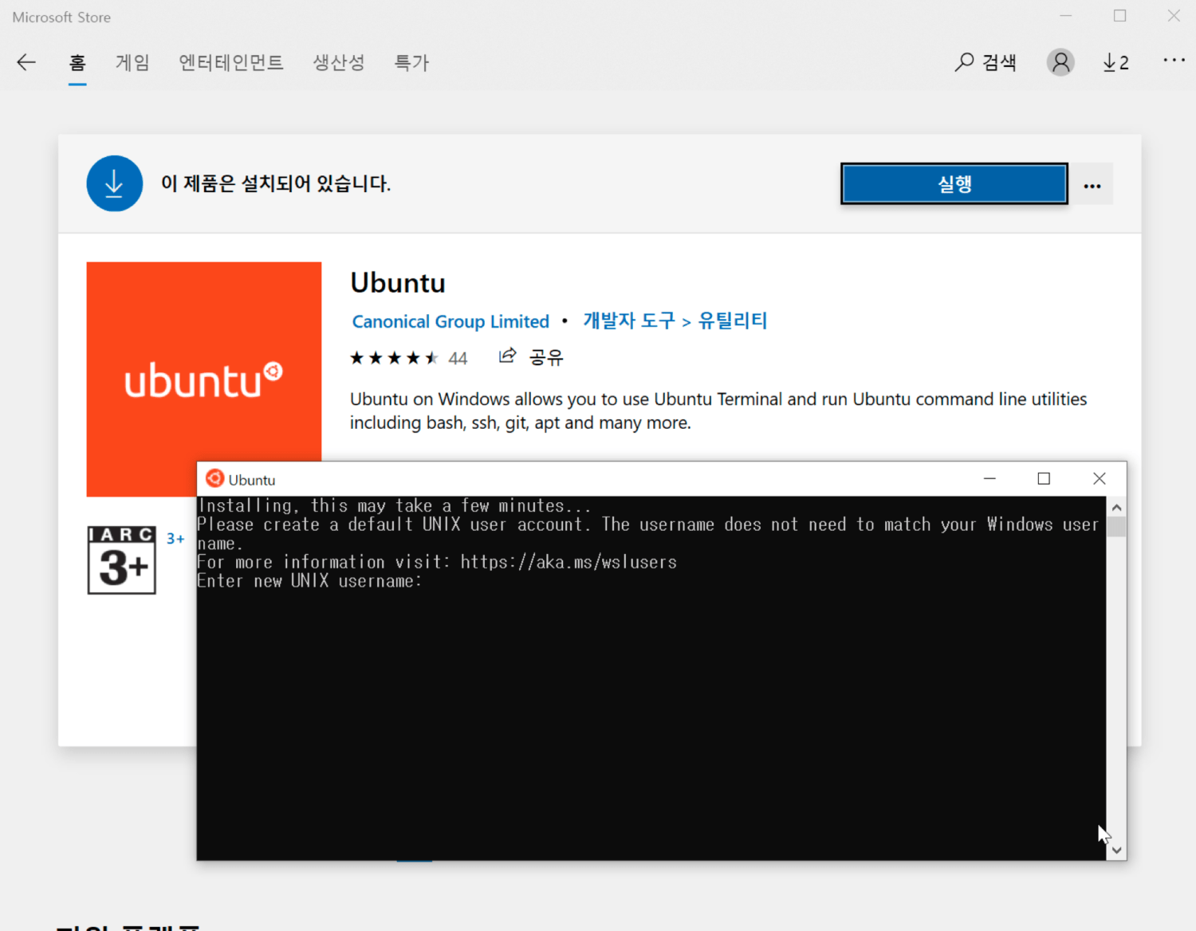
Task: Open more options next to 실행 button
Action: point(1092,185)
